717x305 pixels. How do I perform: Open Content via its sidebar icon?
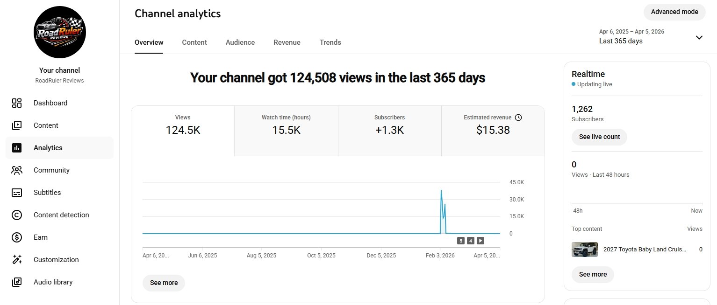click(17, 125)
